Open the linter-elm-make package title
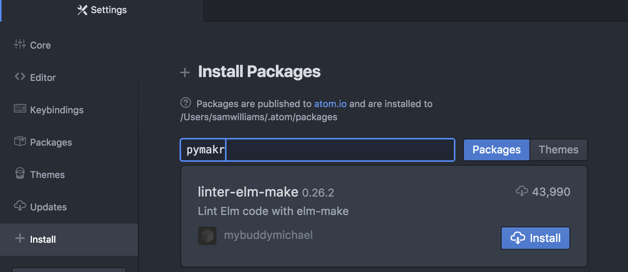Viewport: 628px width, 272px height. [x=248, y=192]
